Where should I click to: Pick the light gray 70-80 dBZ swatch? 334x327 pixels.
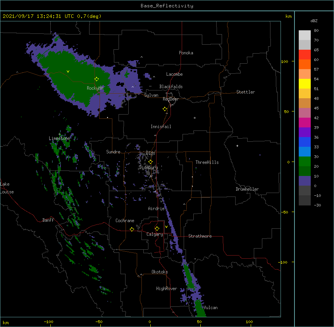[305, 35]
